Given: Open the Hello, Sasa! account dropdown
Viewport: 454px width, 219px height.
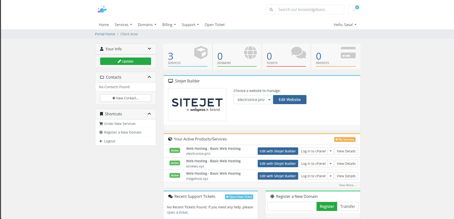Looking at the screenshot, I should coord(345,25).
